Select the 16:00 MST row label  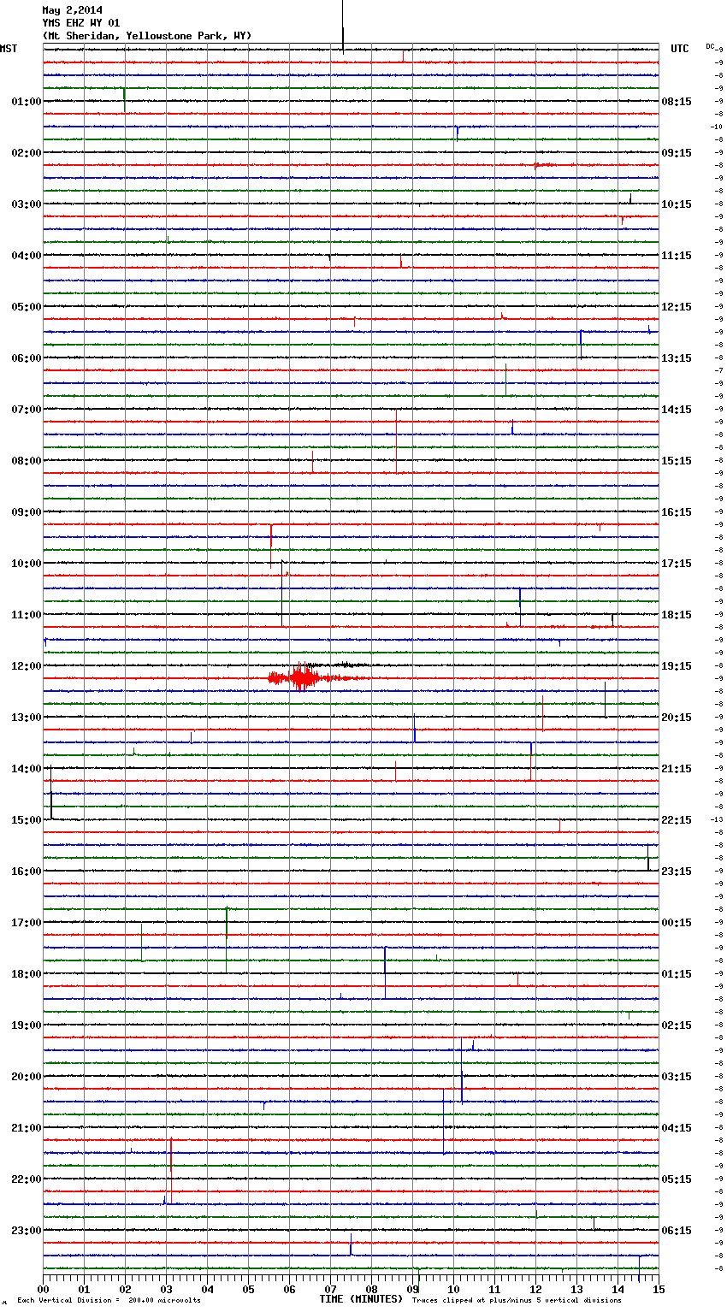(x=27, y=872)
